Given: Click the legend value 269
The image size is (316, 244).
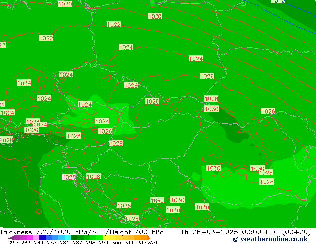Looking at the screenshot, I should [38, 242].
